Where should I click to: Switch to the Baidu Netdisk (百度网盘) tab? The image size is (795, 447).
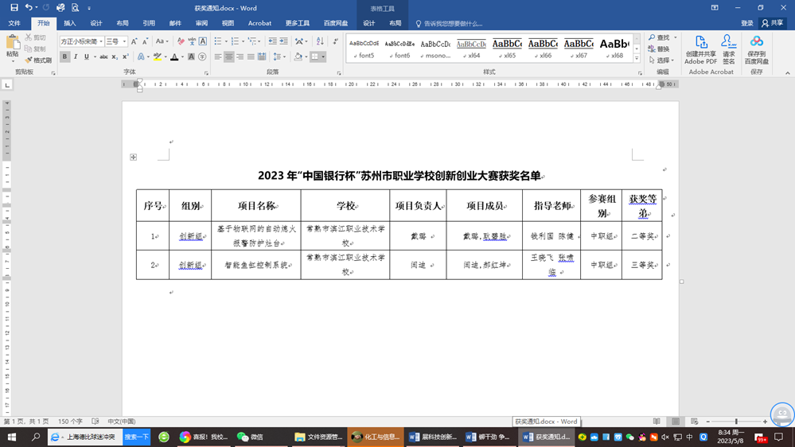[336, 23]
